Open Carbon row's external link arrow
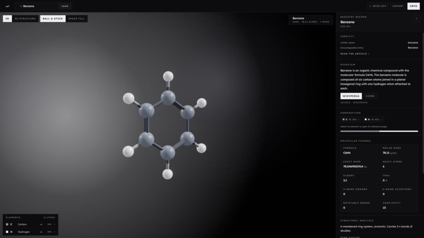Viewport: 424px width, 238px height. tap(54, 224)
